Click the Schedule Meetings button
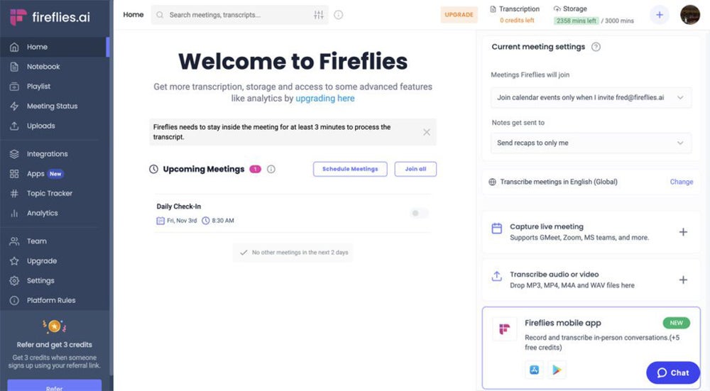This screenshot has height=391, width=710. [350, 169]
